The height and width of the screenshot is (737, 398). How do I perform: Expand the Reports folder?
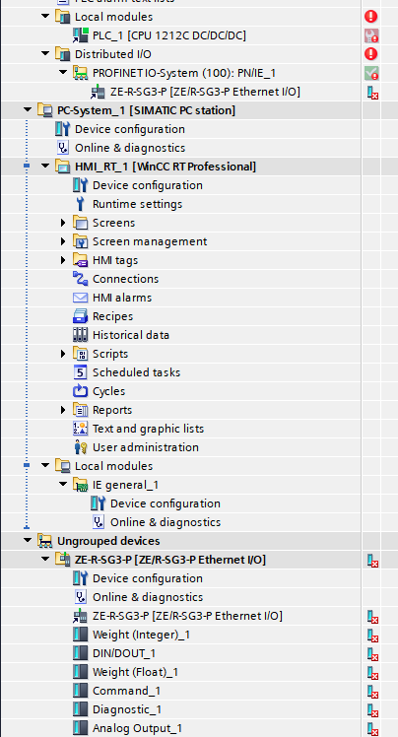point(63,410)
